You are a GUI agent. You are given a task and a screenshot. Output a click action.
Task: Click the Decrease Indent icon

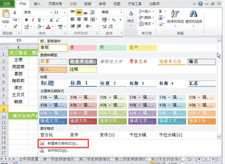click(x=73, y=26)
